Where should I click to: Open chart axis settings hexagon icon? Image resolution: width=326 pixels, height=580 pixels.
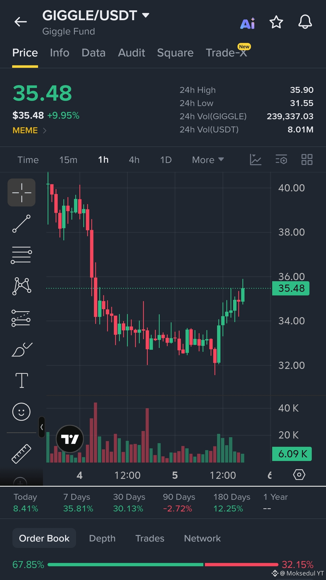coord(299,475)
